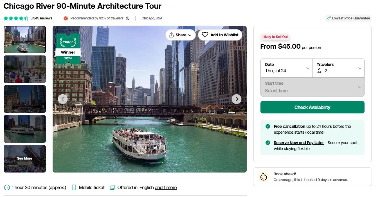
Task: Open the Start time dropdown
Action: tap(312, 87)
